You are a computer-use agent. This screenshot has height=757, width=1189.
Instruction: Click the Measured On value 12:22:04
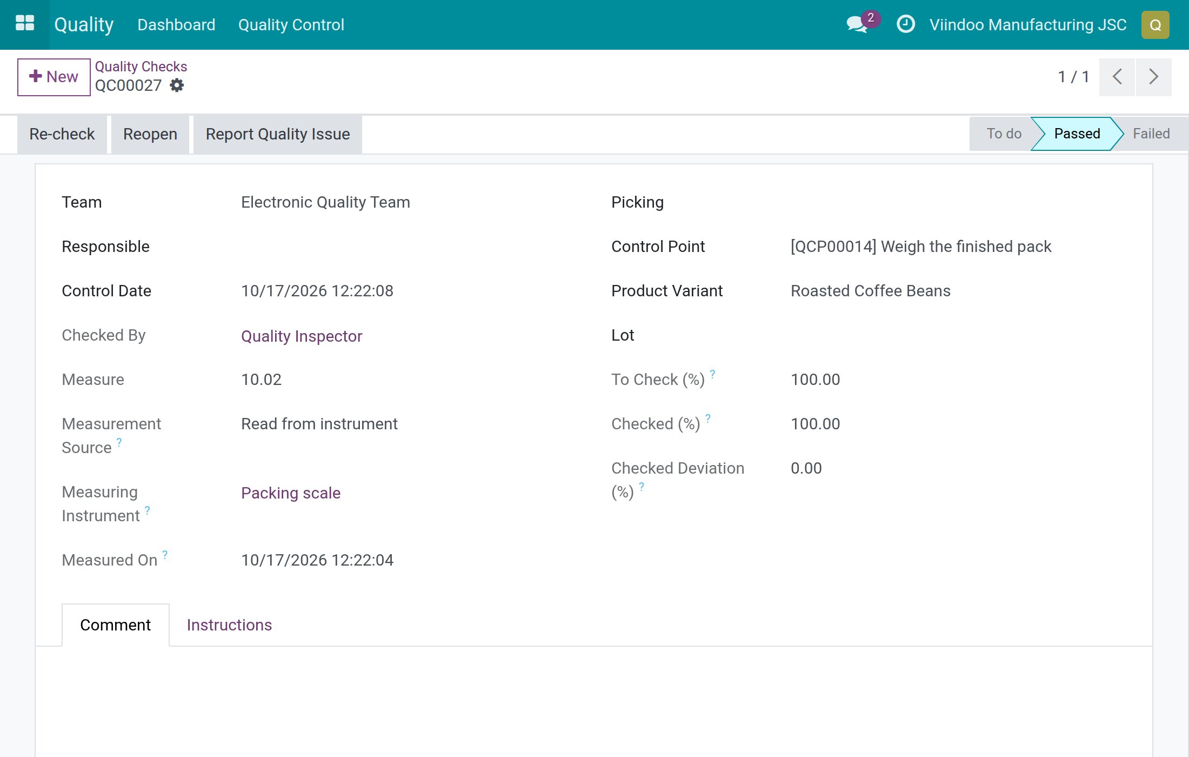pos(317,560)
